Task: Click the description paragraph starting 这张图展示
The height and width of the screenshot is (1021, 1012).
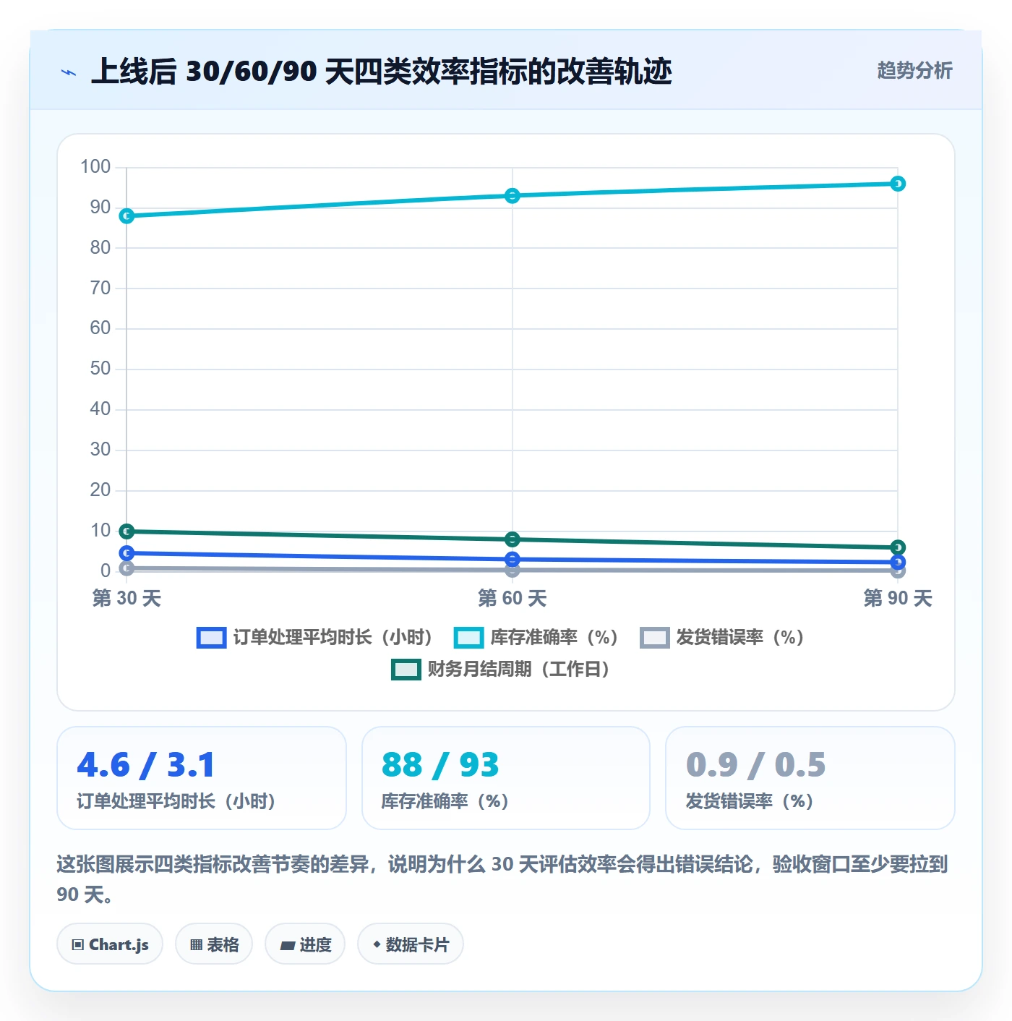Action: tap(502, 879)
